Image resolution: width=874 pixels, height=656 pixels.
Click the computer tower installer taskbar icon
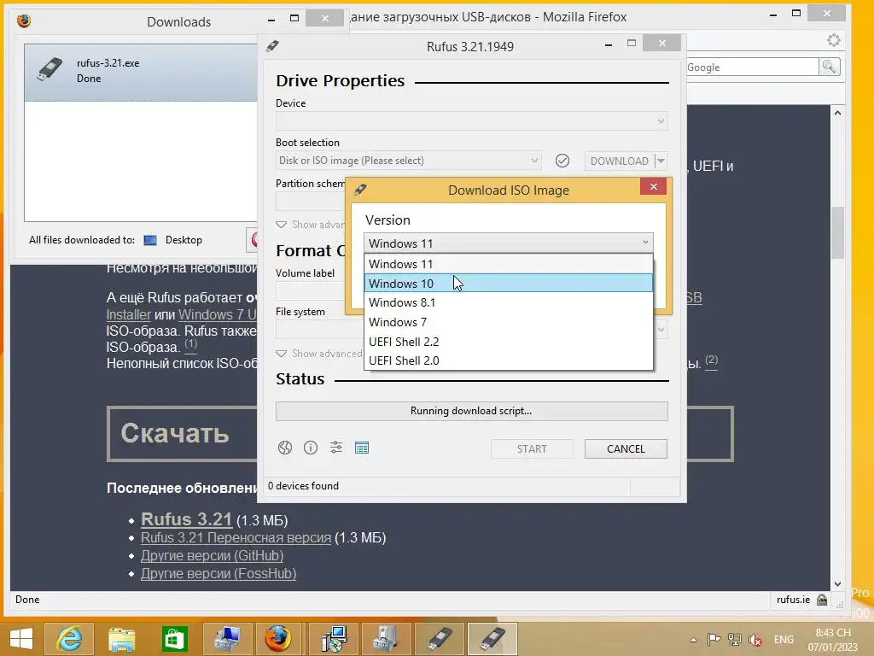(x=386, y=639)
